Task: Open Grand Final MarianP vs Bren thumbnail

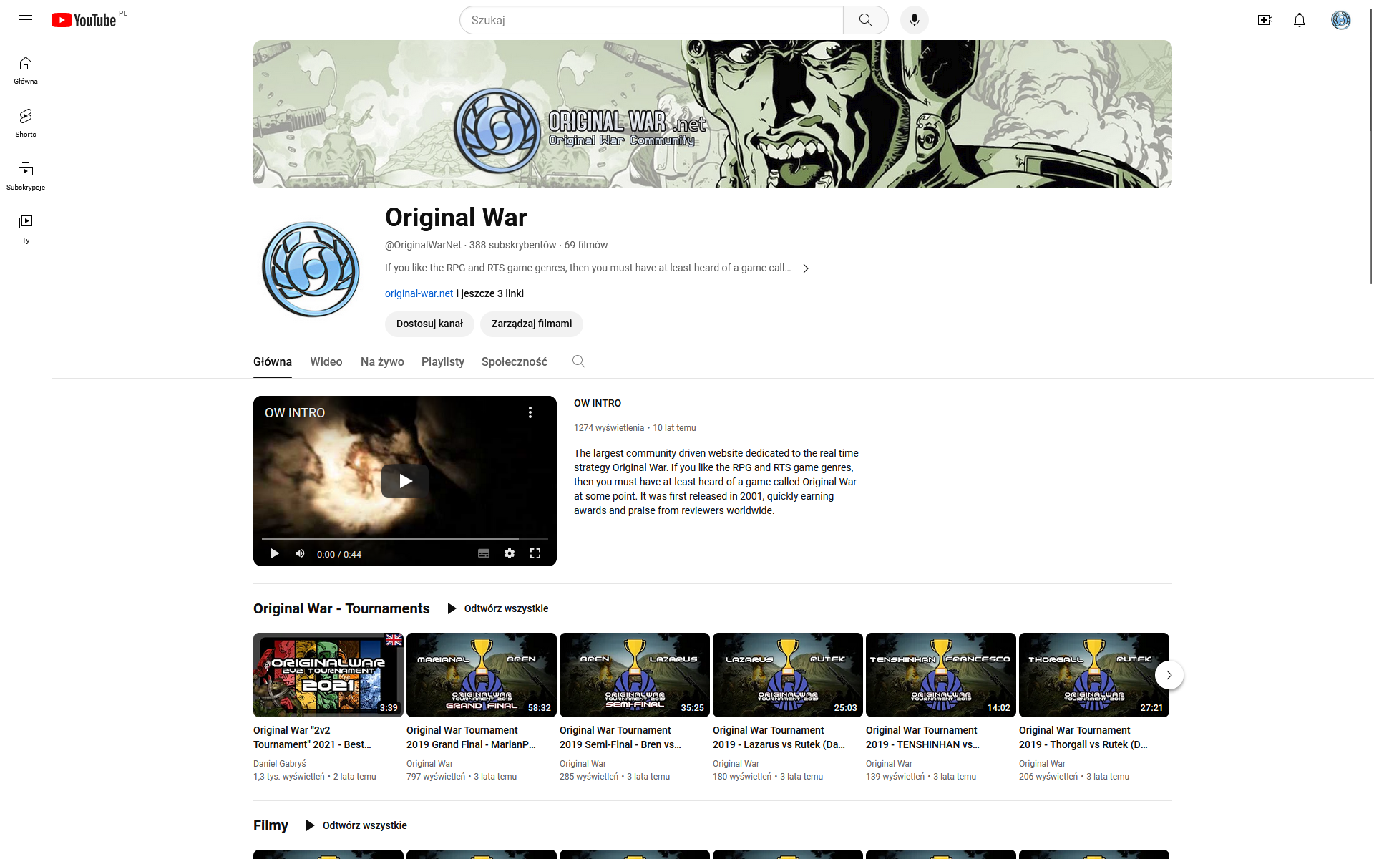Action: click(482, 675)
